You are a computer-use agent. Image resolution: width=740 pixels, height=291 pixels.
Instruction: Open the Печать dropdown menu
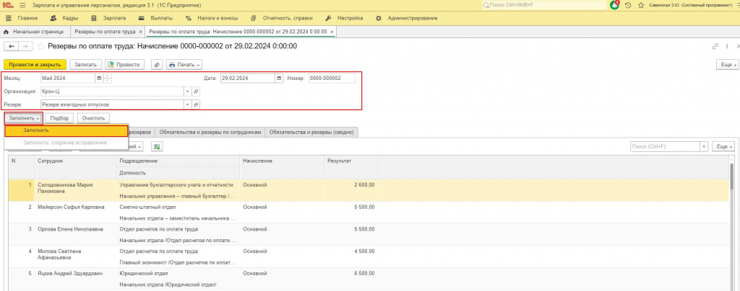pyautogui.click(x=184, y=65)
